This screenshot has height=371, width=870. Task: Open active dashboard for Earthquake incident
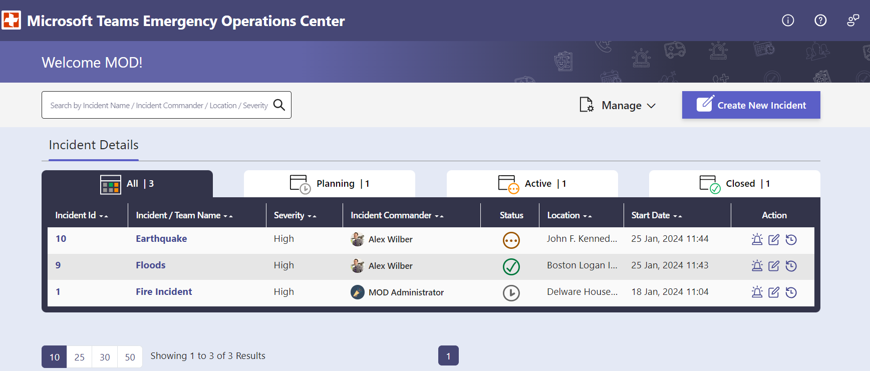pos(757,239)
